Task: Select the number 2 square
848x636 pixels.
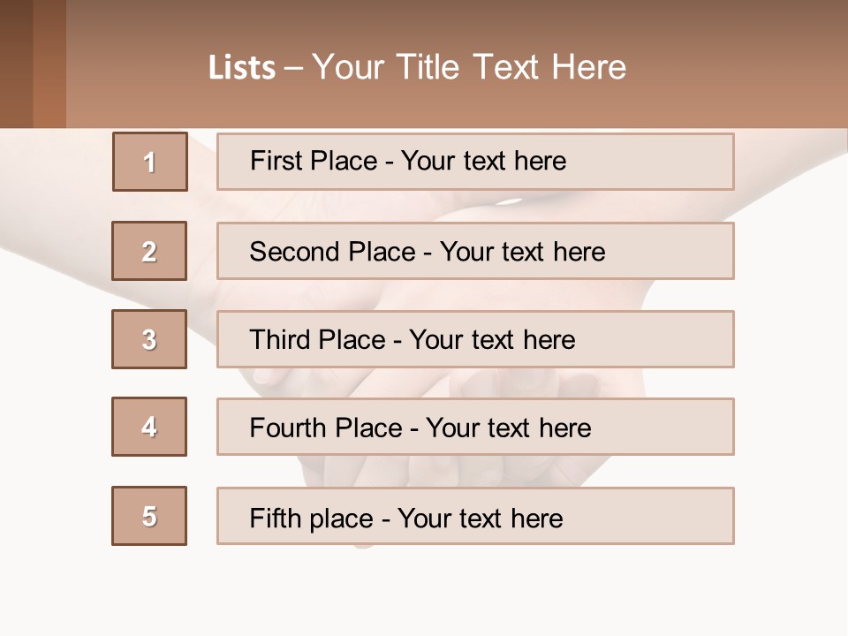Action: pos(149,251)
